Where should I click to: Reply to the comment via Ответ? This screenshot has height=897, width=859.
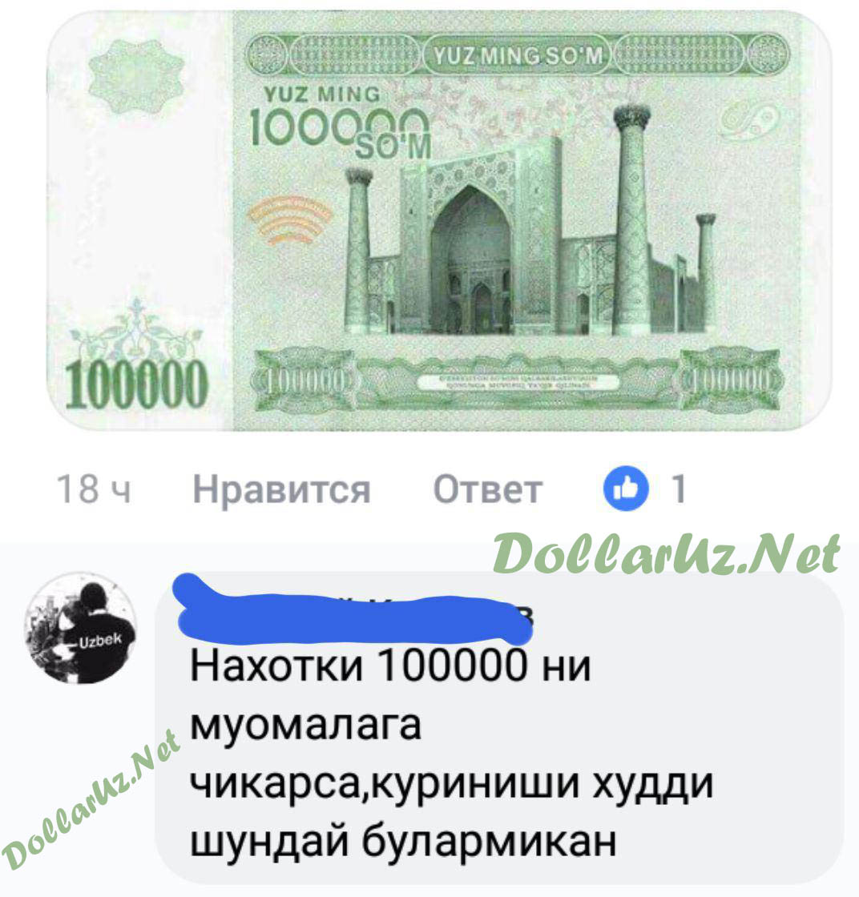(487, 489)
